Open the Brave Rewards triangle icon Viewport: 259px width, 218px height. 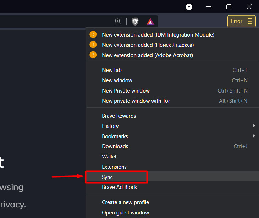coord(150,22)
